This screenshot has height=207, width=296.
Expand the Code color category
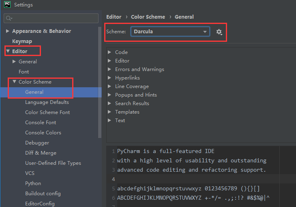point(109,52)
